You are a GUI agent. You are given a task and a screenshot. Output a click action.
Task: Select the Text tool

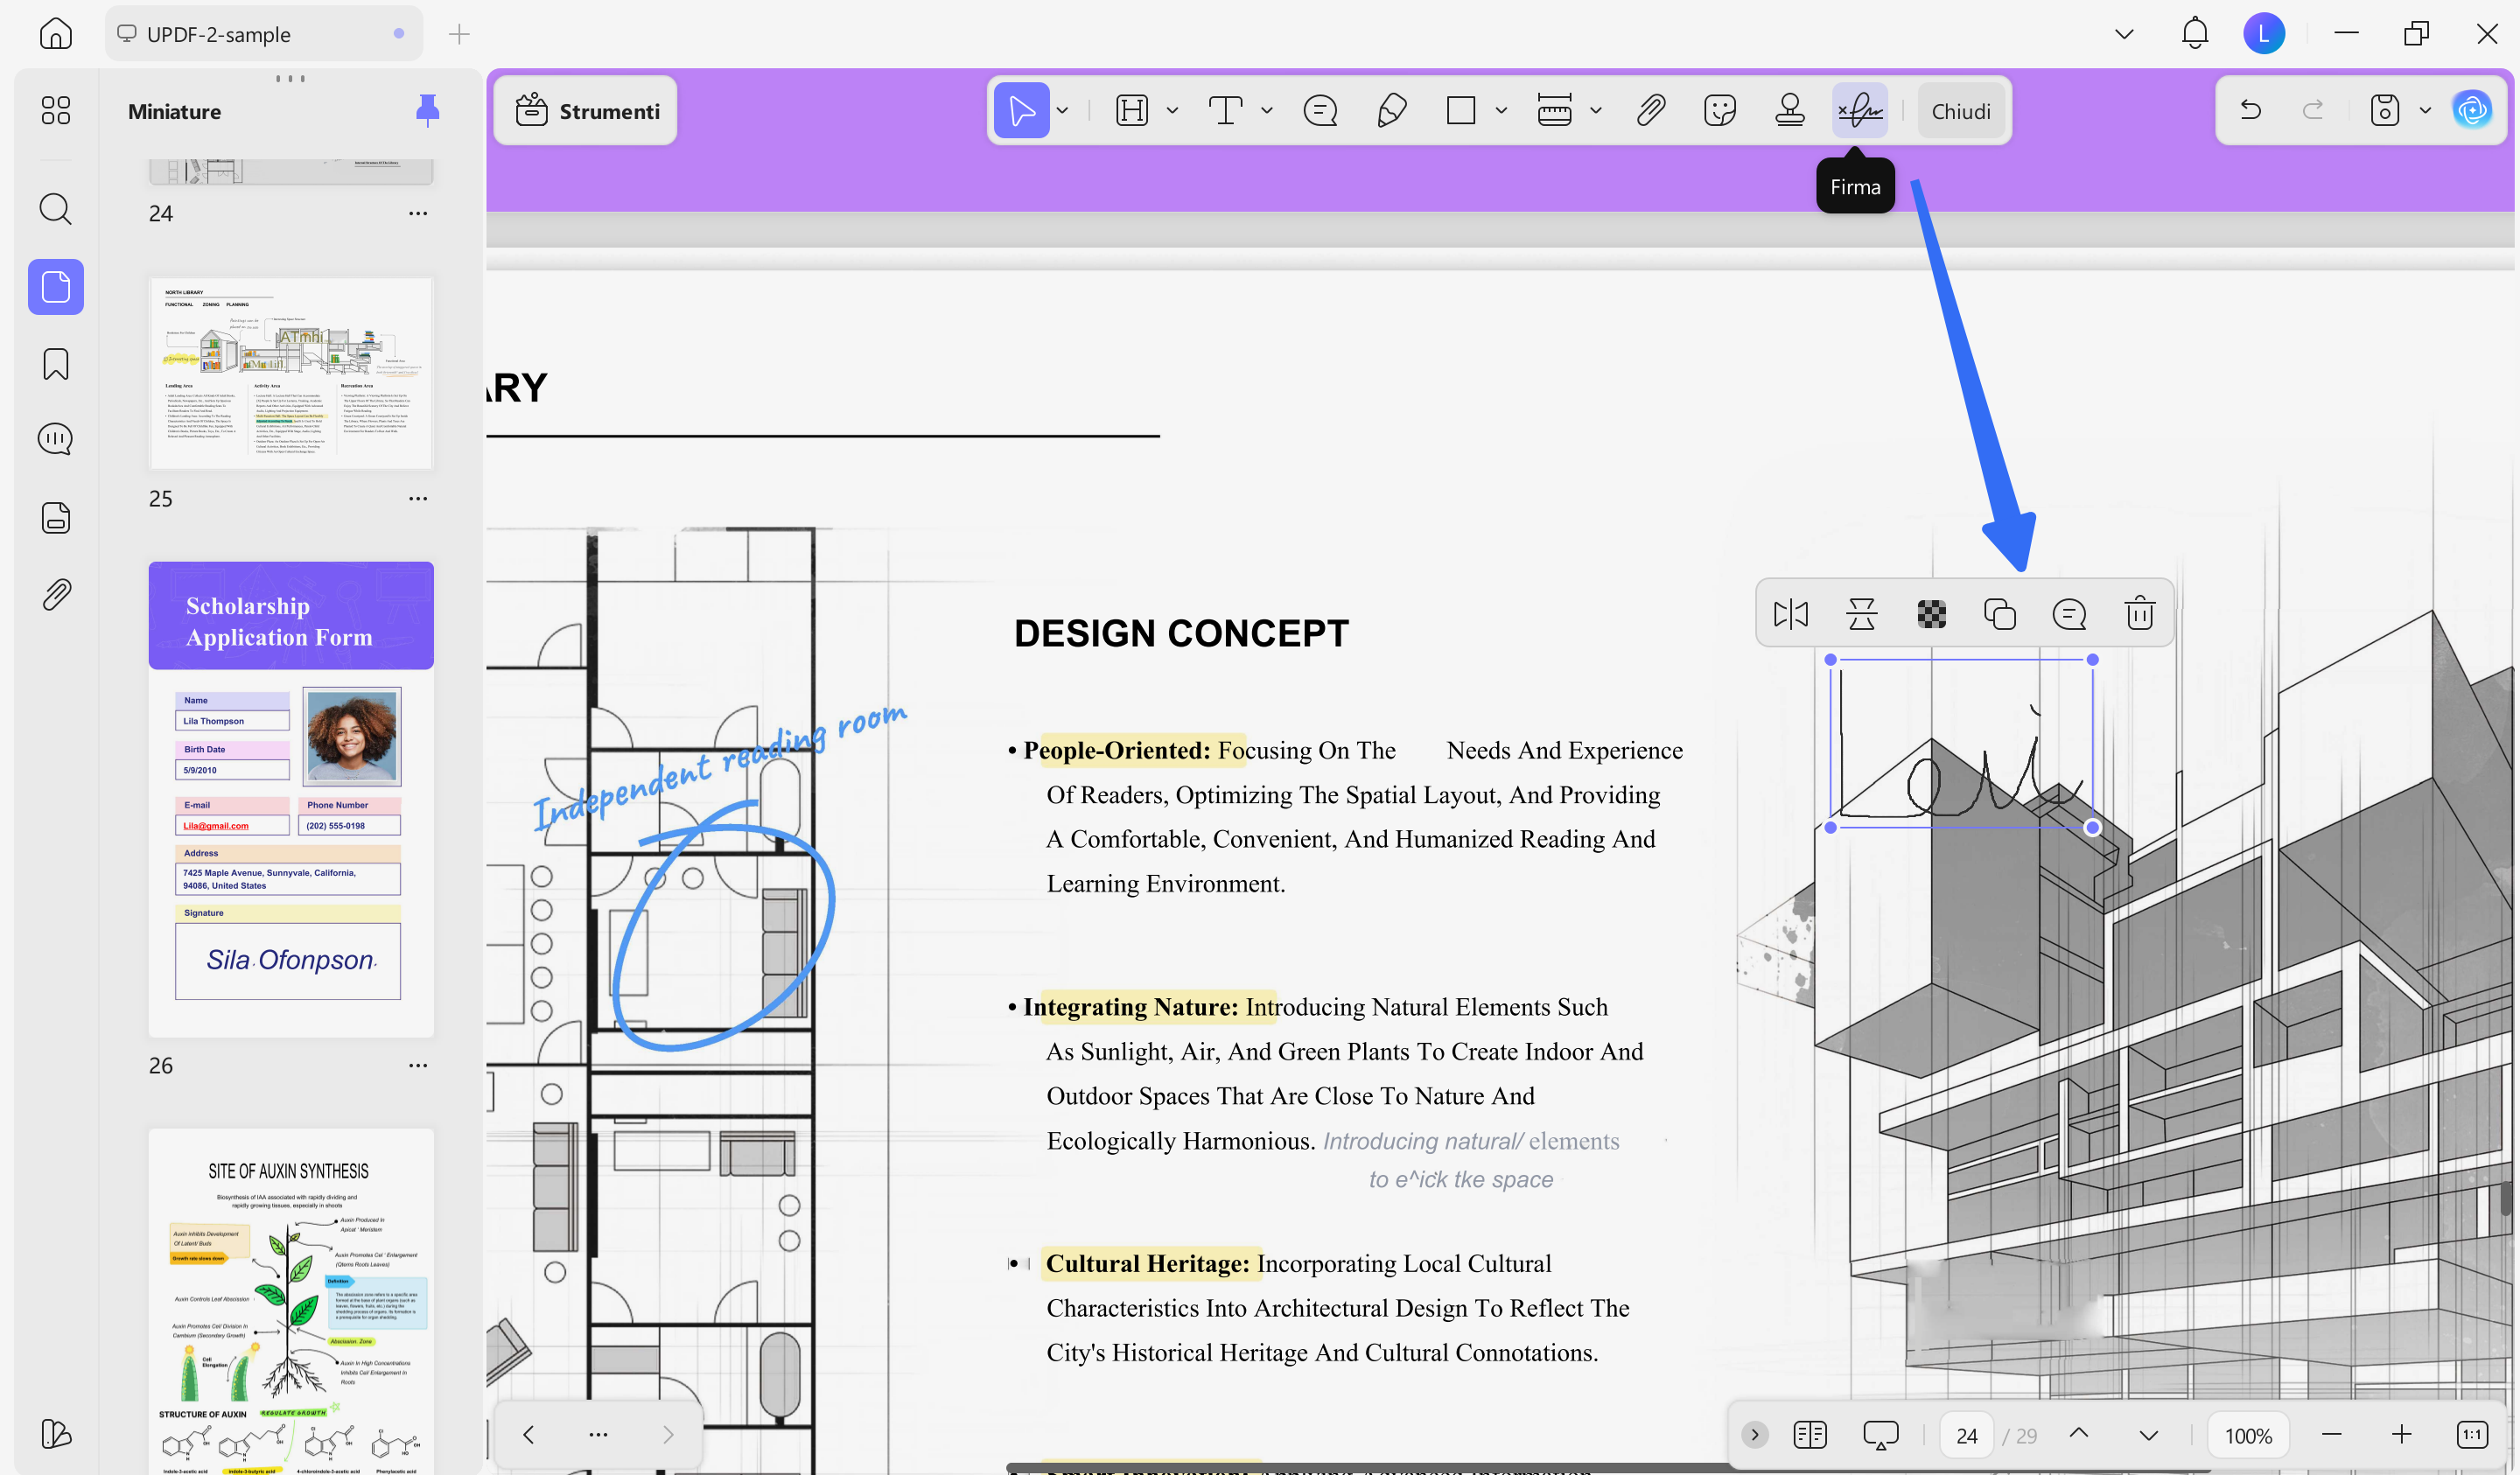tap(1225, 110)
